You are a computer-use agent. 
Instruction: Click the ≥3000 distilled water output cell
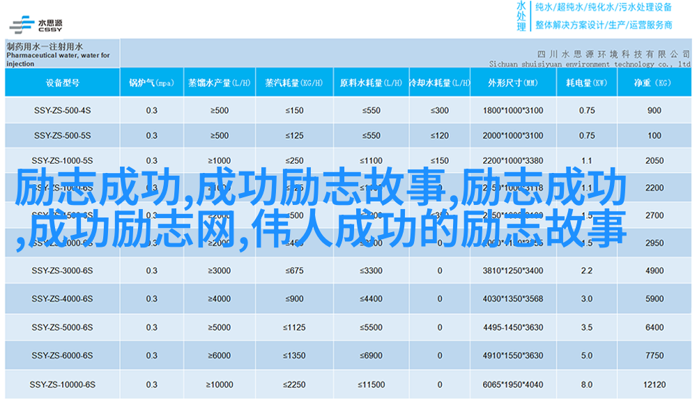tap(220, 270)
